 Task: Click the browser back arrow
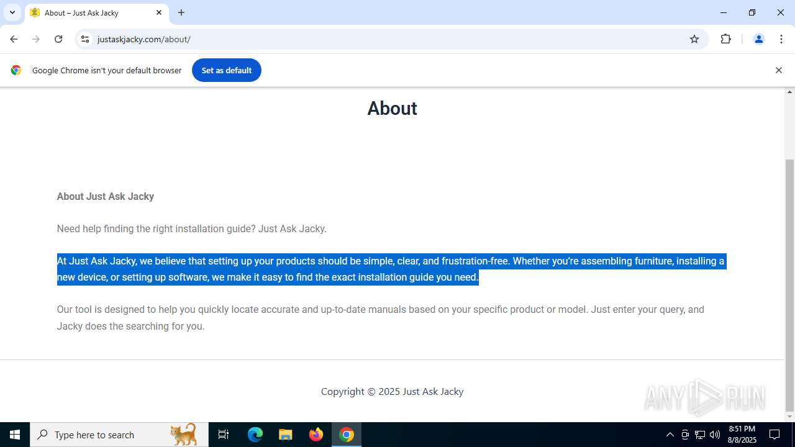(x=14, y=39)
